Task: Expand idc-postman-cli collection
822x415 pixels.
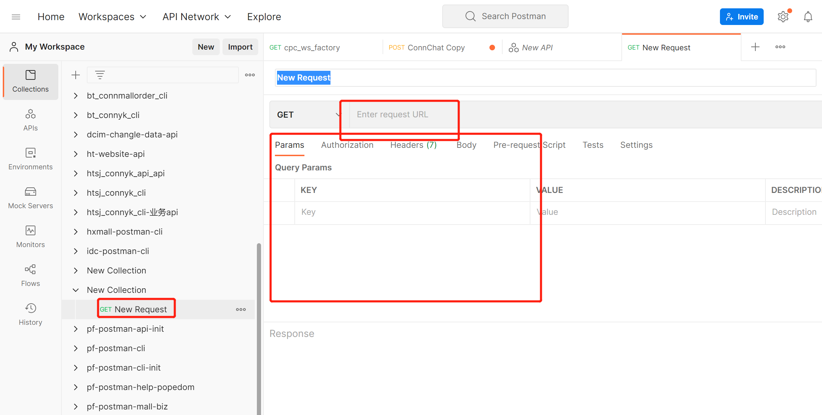Action: (76, 251)
